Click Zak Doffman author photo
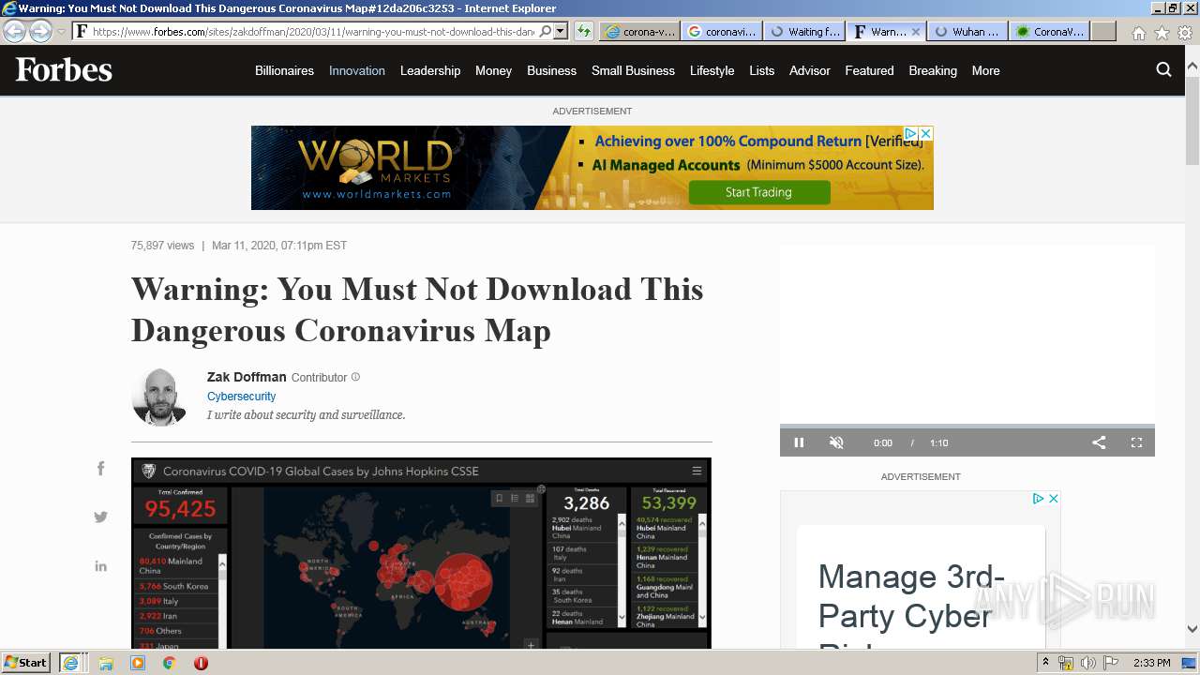Screen dimensions: 1200x675 pos(159,397)
